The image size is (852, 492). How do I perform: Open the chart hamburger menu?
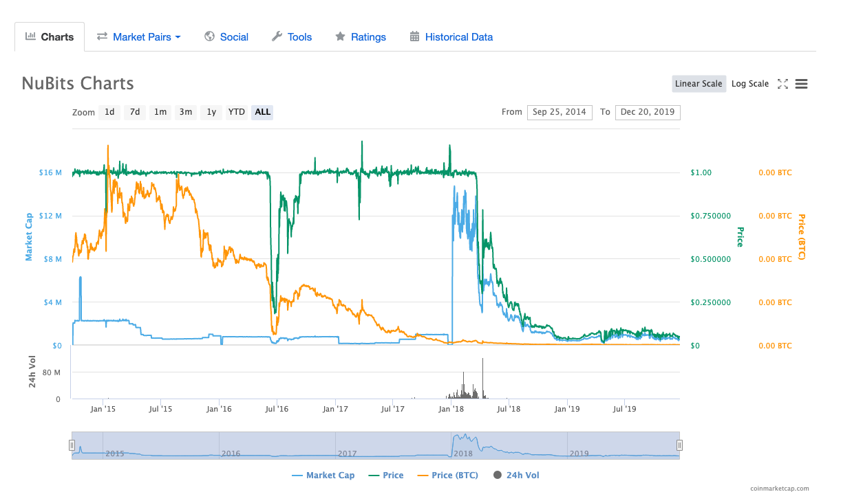click(801, 84)
